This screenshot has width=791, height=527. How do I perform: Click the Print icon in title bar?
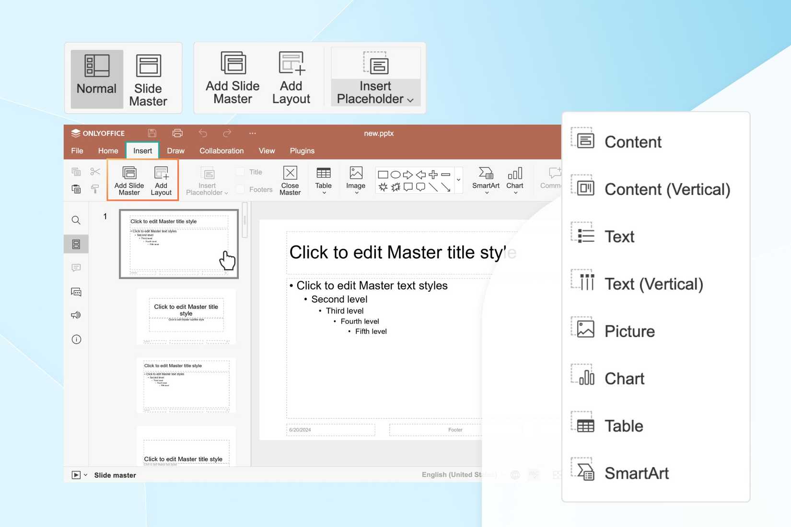click(x=177, y=133)
